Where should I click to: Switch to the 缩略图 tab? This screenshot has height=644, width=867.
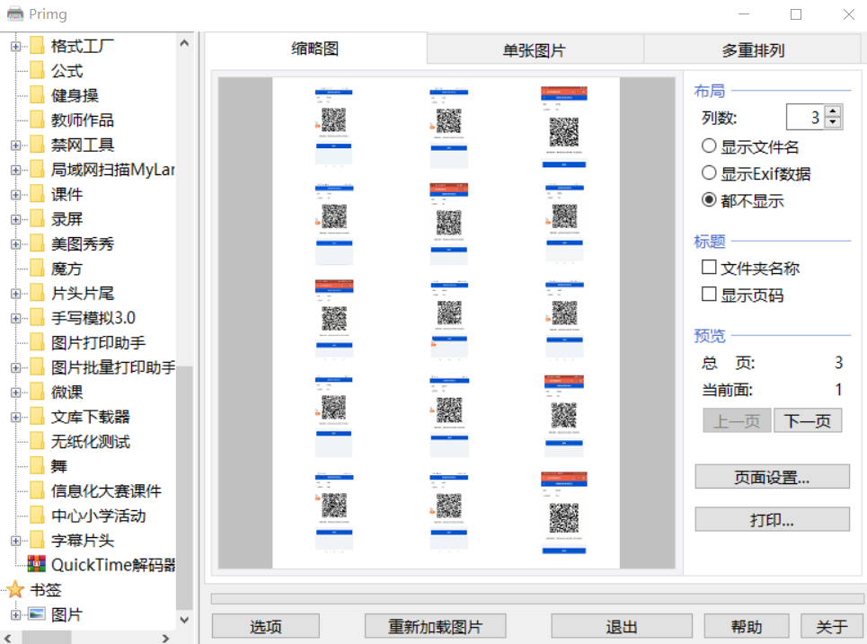click(x=315, y=49)
